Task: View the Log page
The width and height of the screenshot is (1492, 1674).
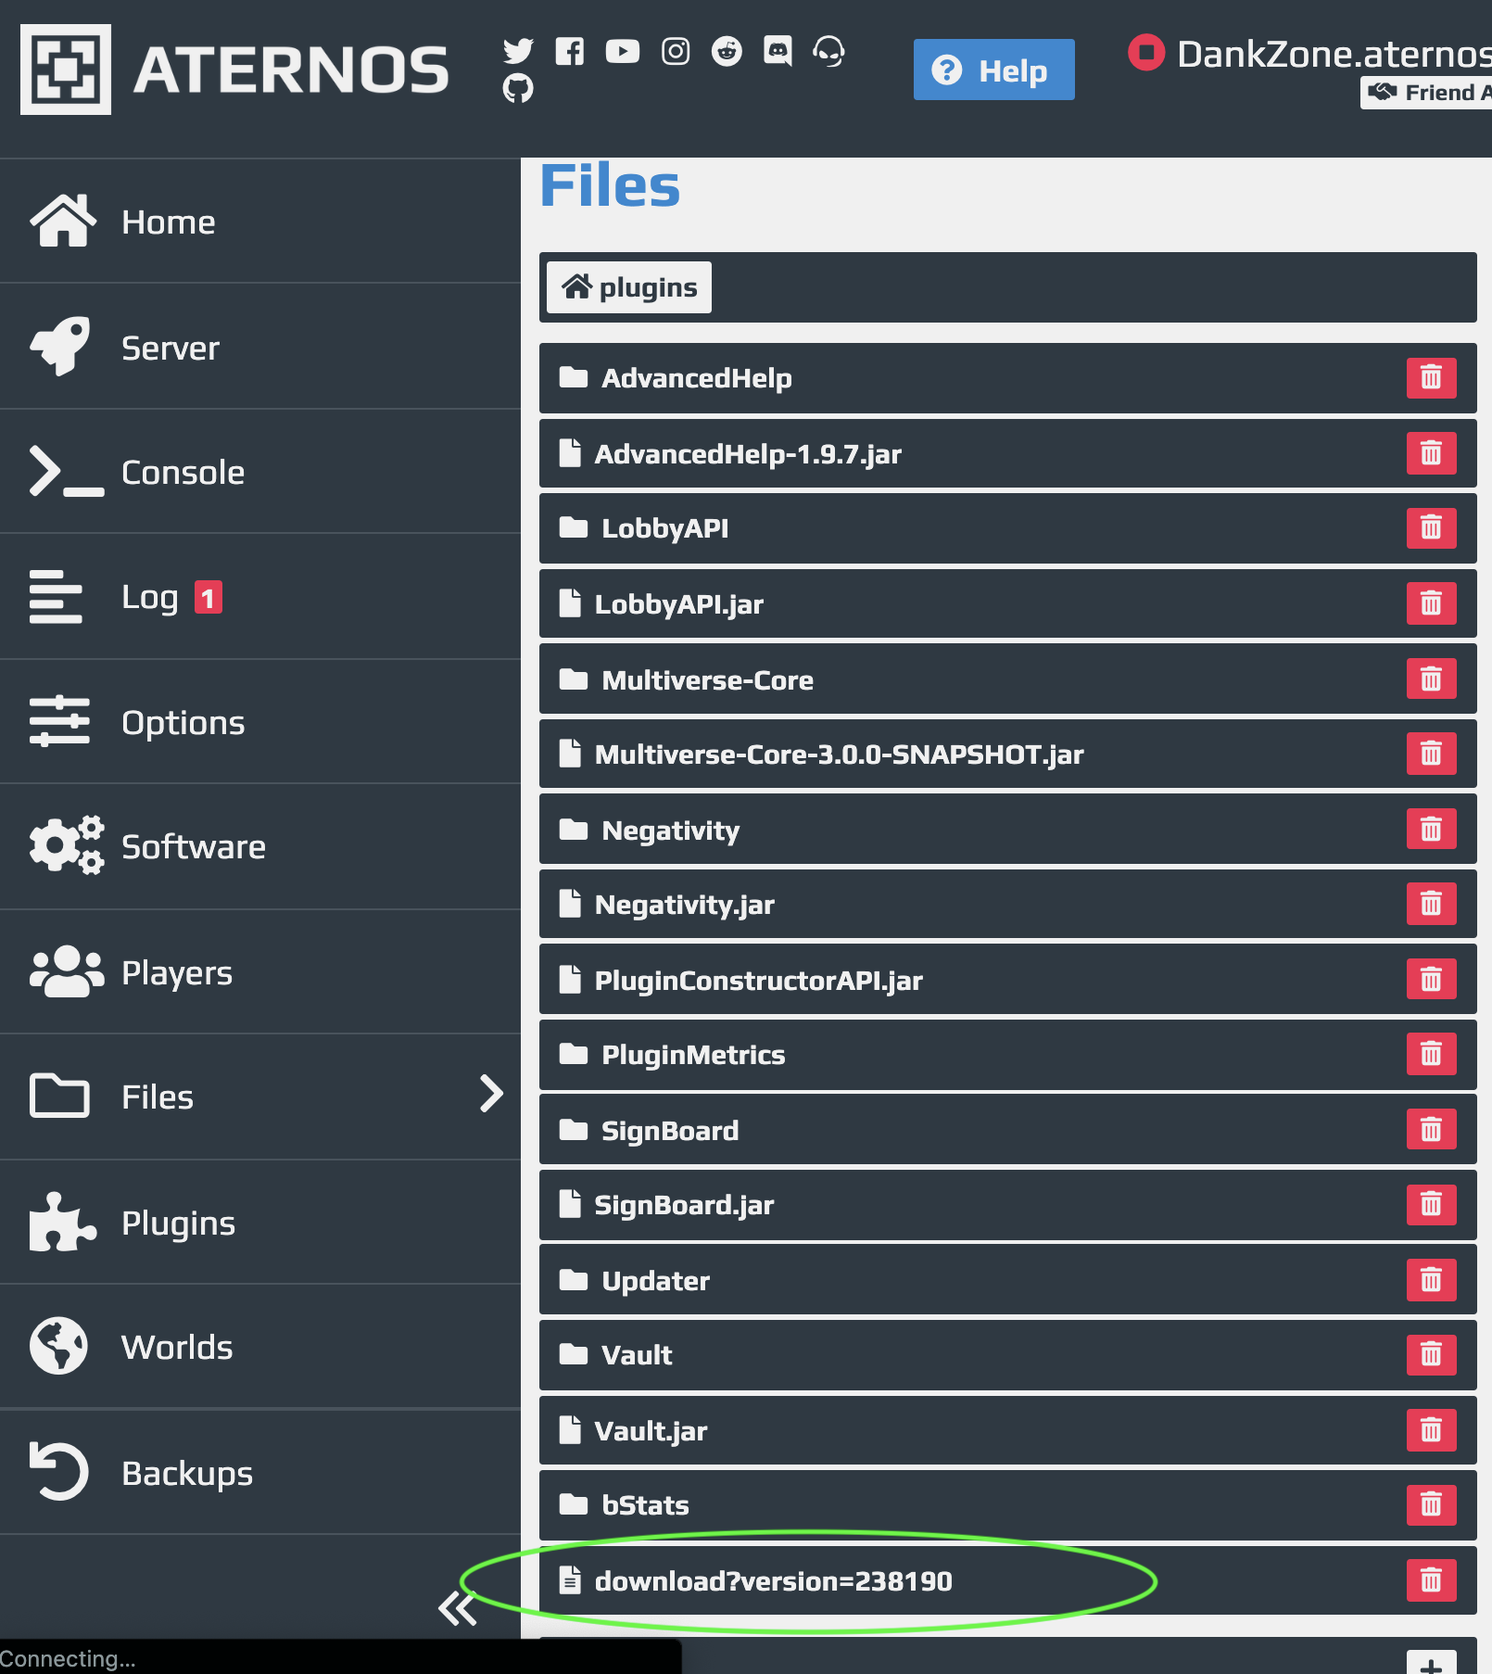Action: pos(260,597)
